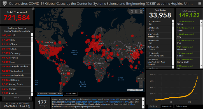Select 1,228 deaths United Kingdom entry

(159, 54)
